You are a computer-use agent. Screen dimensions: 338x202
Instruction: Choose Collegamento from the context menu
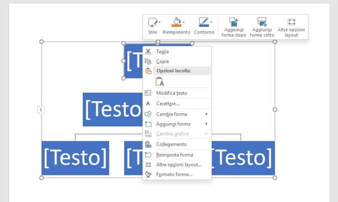click(177, 144)
